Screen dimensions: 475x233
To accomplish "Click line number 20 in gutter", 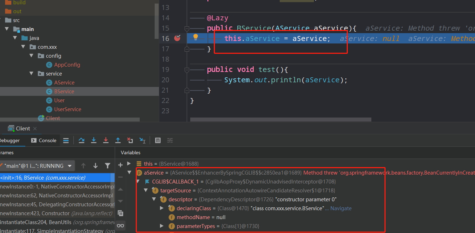I will click(165, 80).
